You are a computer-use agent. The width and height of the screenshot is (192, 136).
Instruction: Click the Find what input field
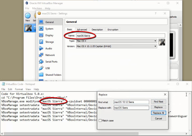click(131, 102)
